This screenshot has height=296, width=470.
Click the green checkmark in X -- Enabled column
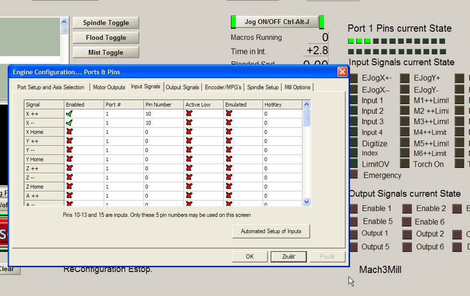70,123
